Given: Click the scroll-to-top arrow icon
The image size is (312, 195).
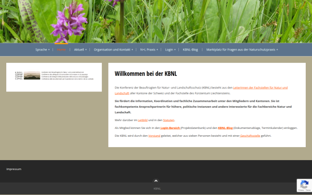Looking at the screenshot, I should (x=156, y=181).
